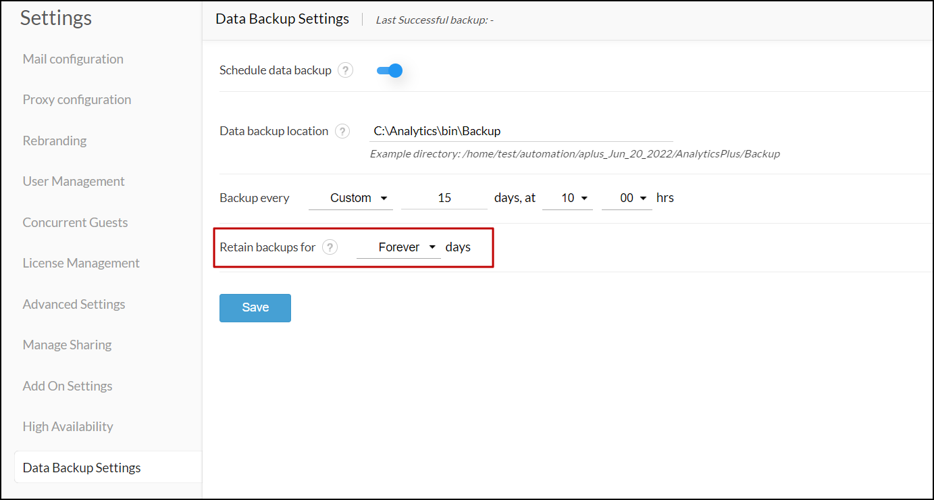Open User Management settings
This screenshot has width=934, height=500.
pyautogui.click(x=74, y=181)
